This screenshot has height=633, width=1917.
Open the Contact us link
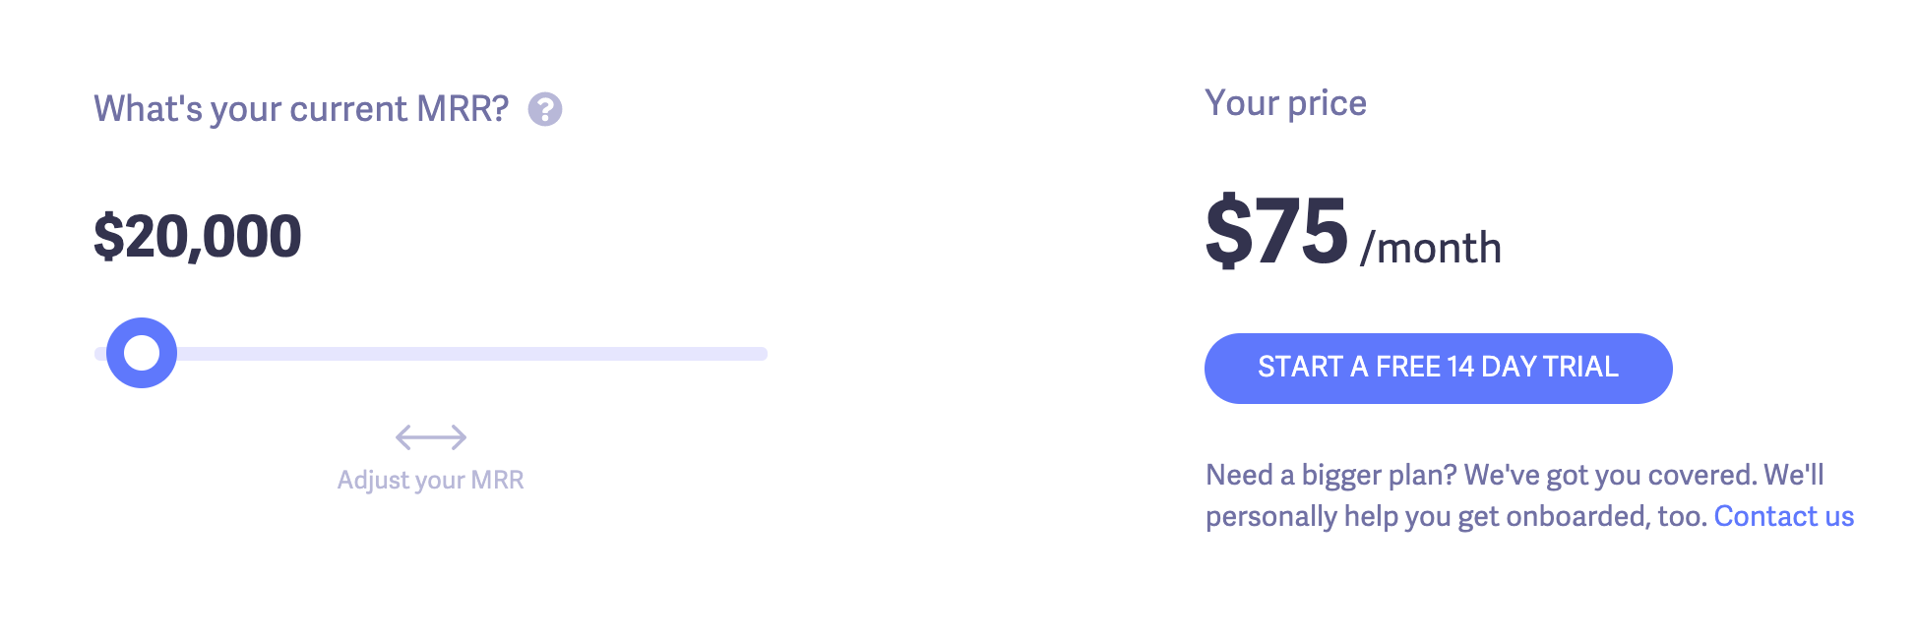click(1783, 516)
